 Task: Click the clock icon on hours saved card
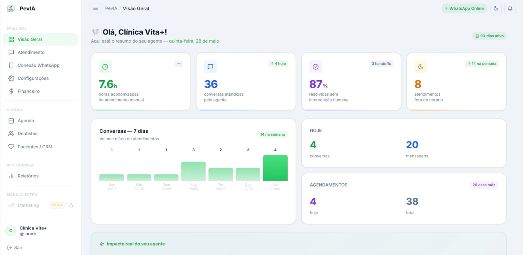click(x=105, y=67)
